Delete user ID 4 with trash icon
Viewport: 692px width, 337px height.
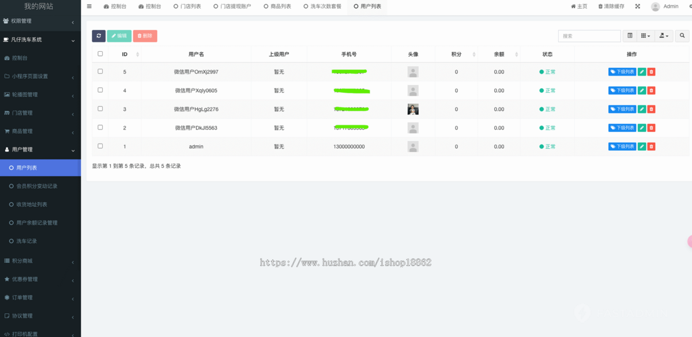coord(651,90)
